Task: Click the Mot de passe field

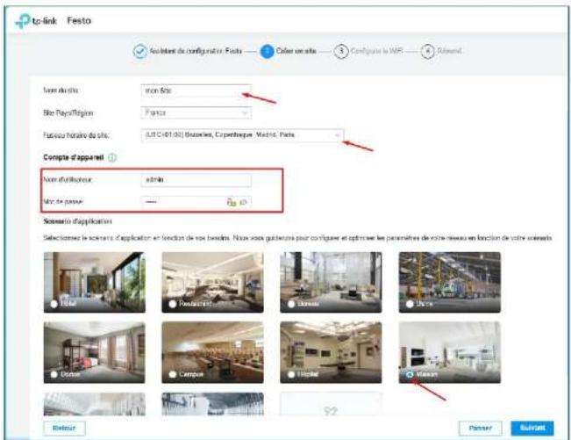Action: [x=196, y=202]
